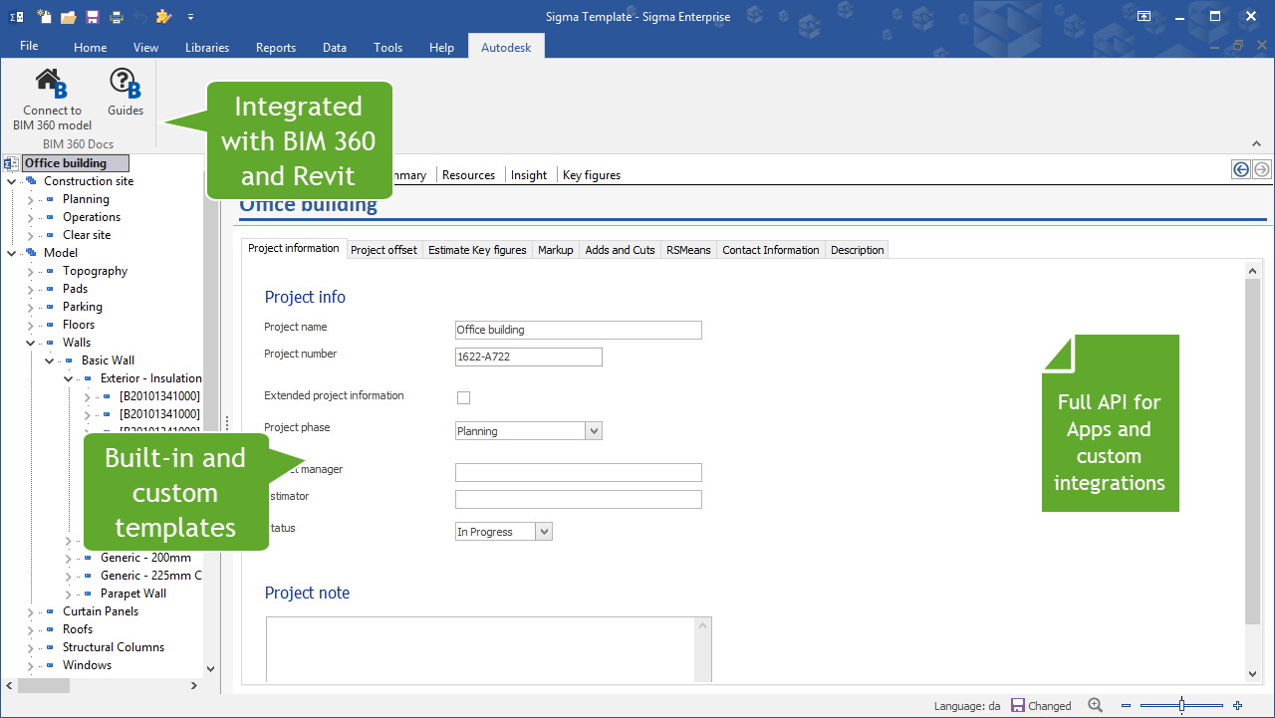Collapse the Walls tree node
The height and width of the screenshot is (718, 1275).
[x=30, y=343]
